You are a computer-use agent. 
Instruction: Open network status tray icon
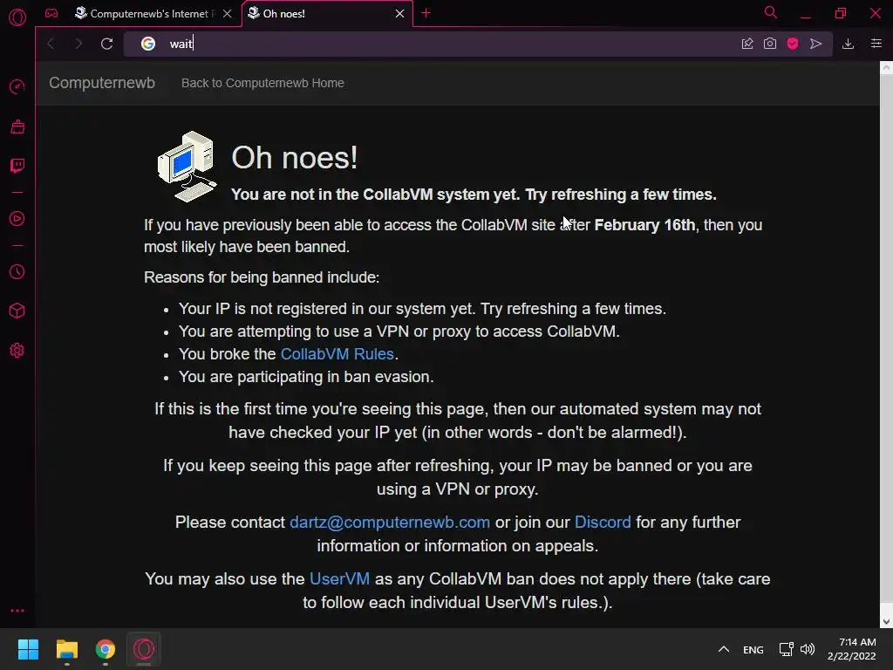click(x=787, y=649)
